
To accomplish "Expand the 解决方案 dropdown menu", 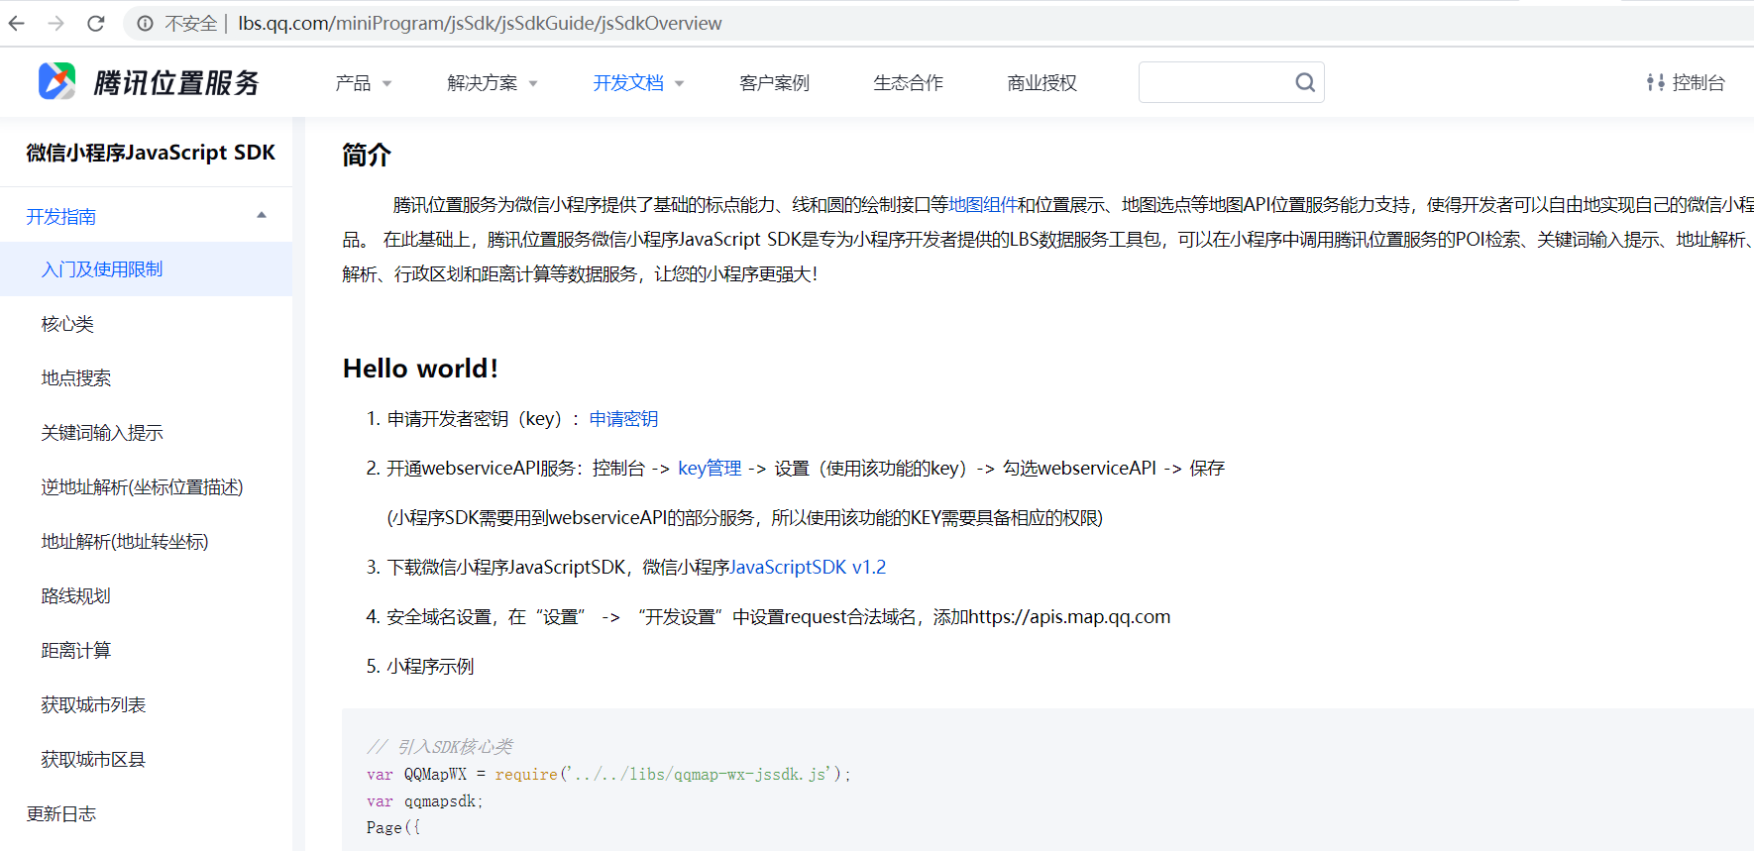I will (493, 83).
